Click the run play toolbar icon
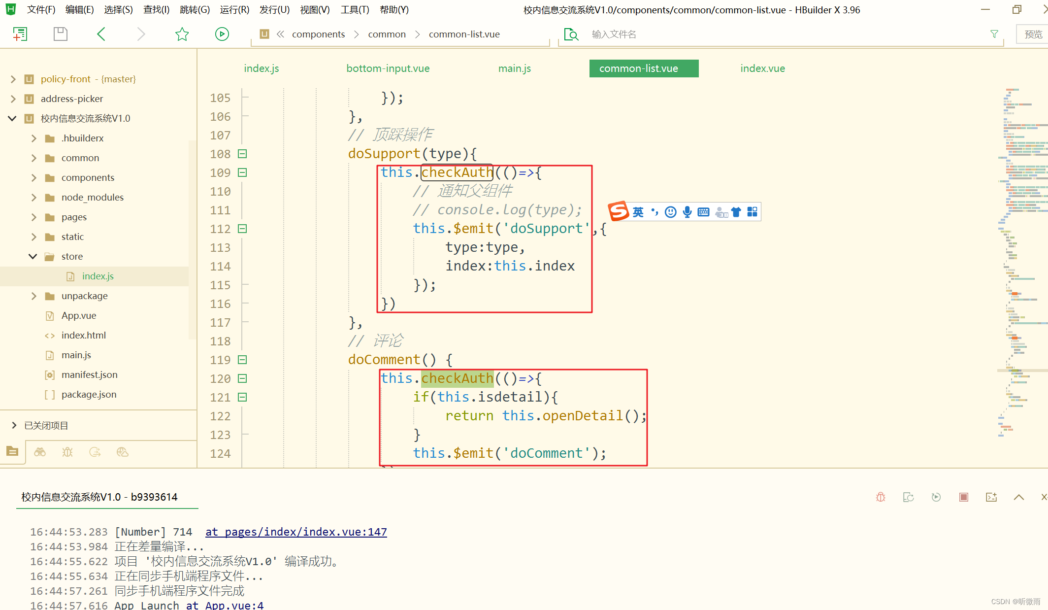 (x=222, y=34)
